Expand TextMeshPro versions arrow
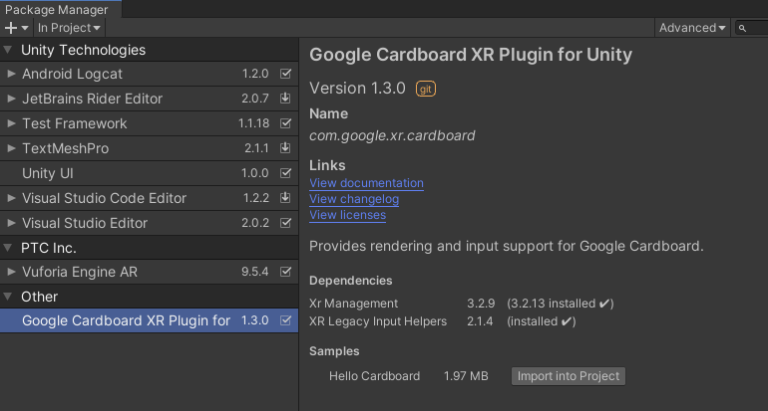 click(x=11, y=148)
